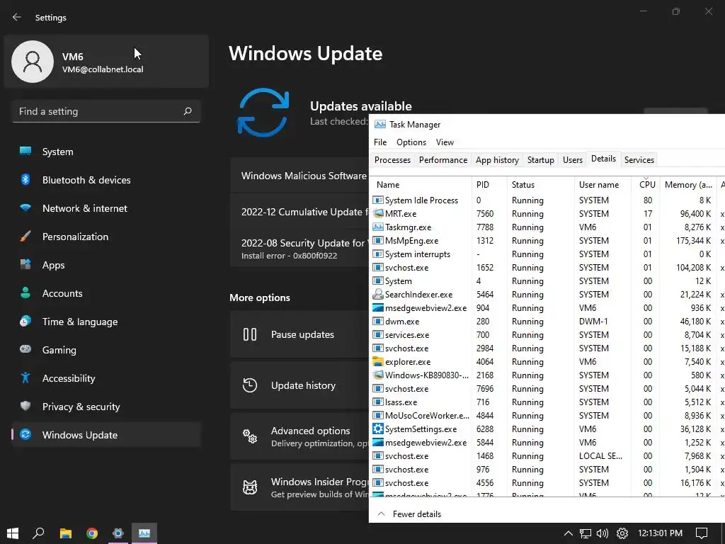Select the MsMpEng.exe process row
725x544 pixels.
point(548,241)
